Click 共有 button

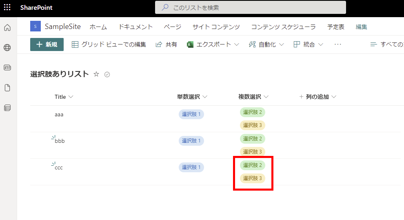[166, 44]
